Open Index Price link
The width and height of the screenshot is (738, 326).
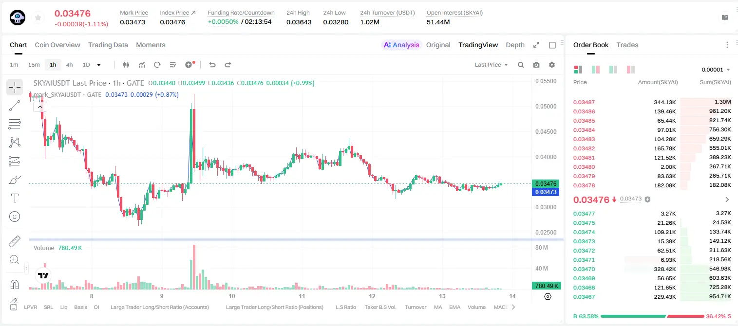point(178,13)
